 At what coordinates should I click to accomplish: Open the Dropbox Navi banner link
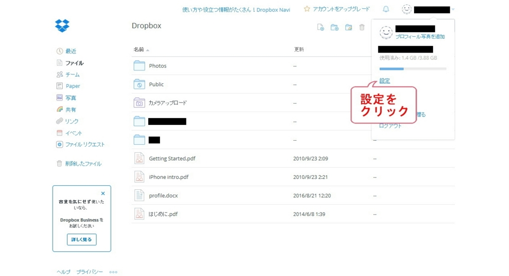236,10
